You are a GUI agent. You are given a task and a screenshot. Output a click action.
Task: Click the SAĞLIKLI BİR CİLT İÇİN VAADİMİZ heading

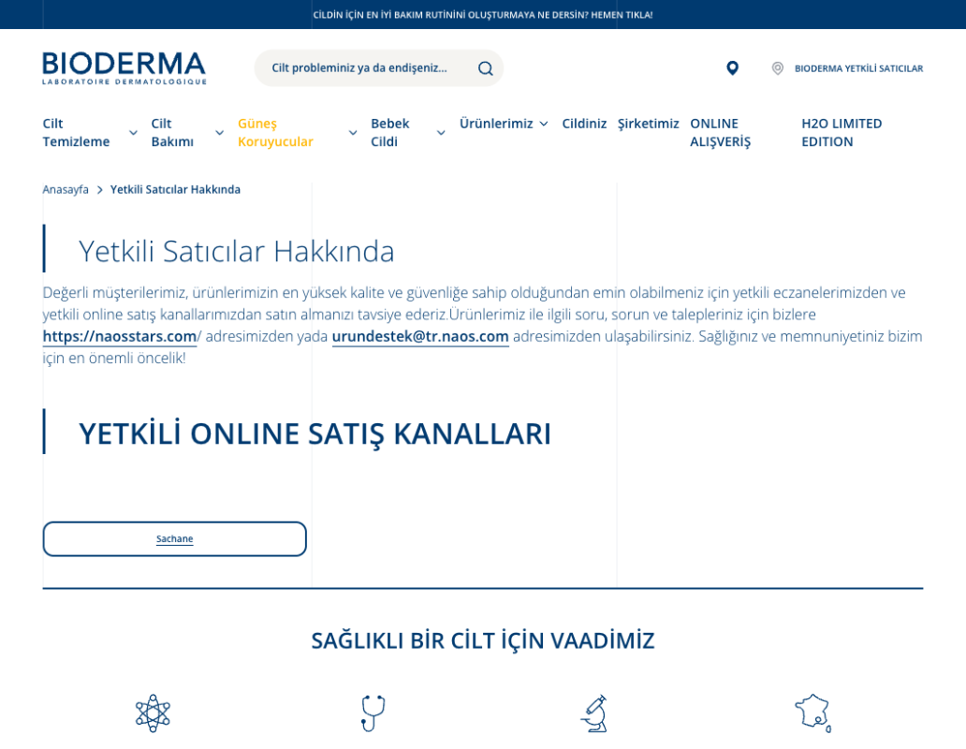[483, 640]
